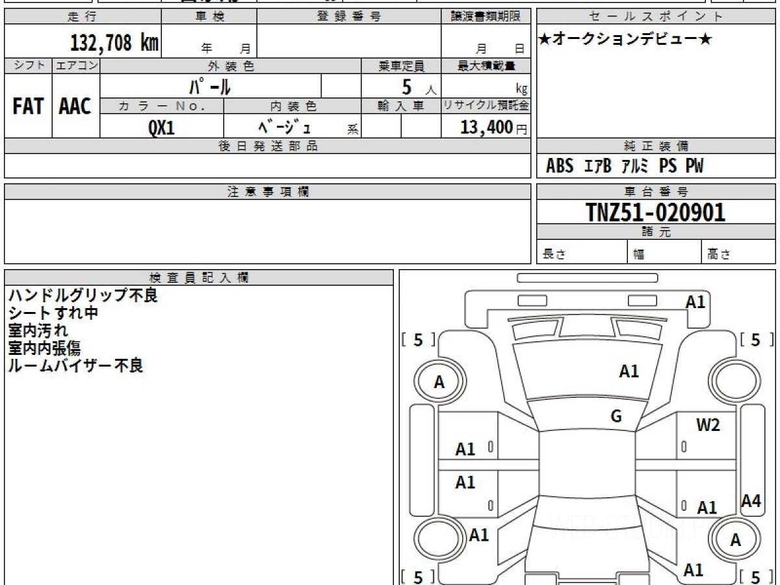The image size is (780, 585).
Task: Select the 5 人 seating capacity value
Action: tap(419, 87)
